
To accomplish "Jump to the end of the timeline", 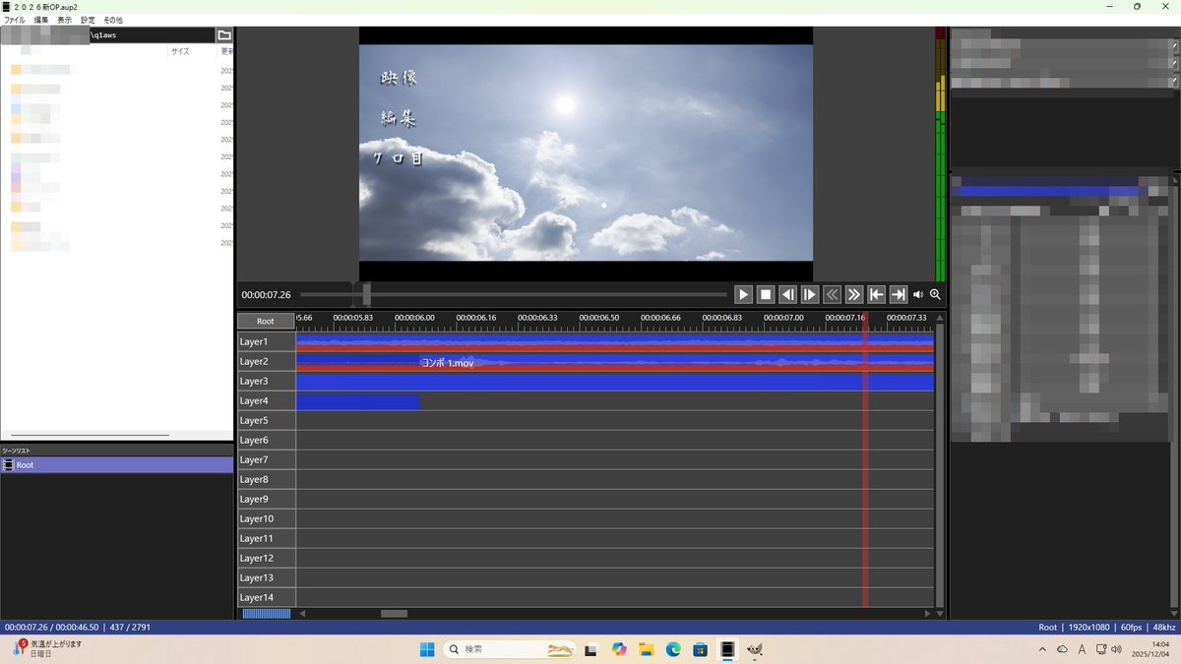I will 898,294.
